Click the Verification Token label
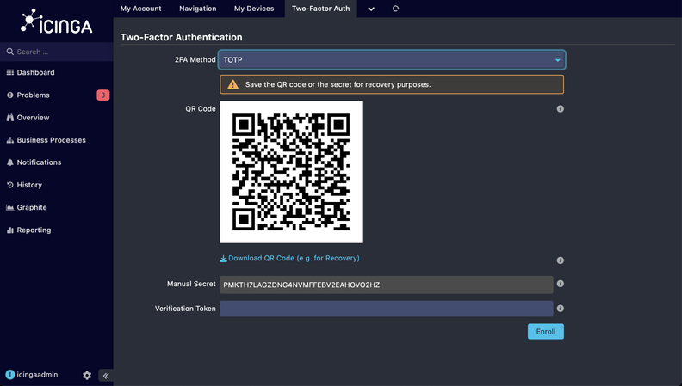This screenshot has height=386, width=682. pyautogui.click(x=185, y=309)
